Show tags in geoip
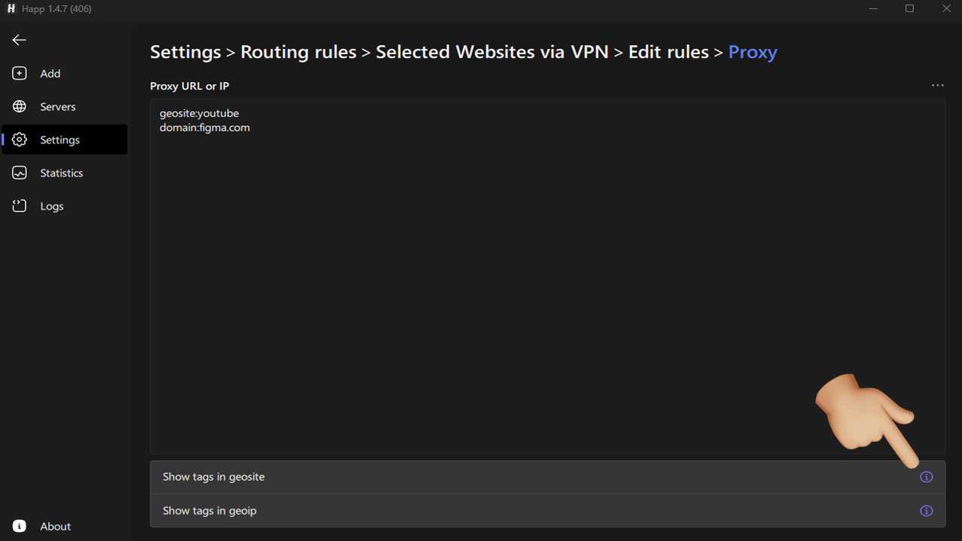This screenshot has height=541, width=962. click(x=210, y=511)
